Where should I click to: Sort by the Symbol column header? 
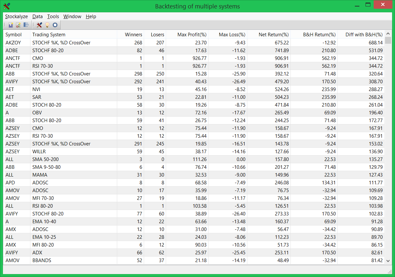(13, 34)
